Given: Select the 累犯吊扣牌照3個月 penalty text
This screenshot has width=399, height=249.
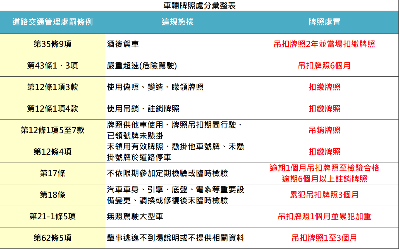Looking at the screenshot, I should coord(324,195).
